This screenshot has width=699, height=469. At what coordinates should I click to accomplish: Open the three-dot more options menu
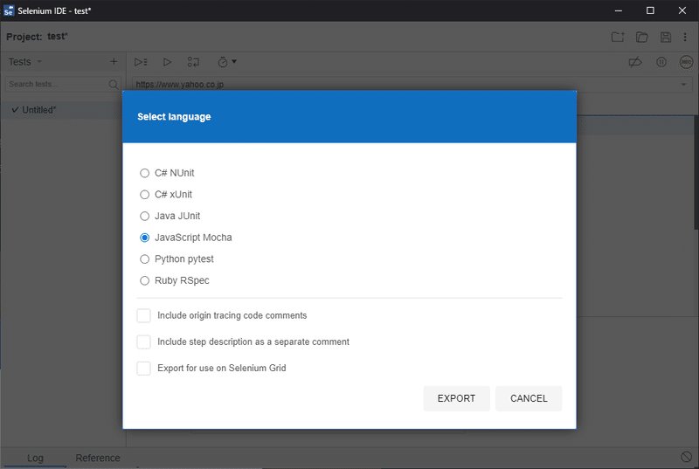[686, 37]
